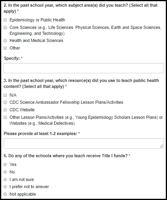This screenshot has width=167, height=200.
Task: Choose Yes for Title I funds
Action: (x=5, y=164)
